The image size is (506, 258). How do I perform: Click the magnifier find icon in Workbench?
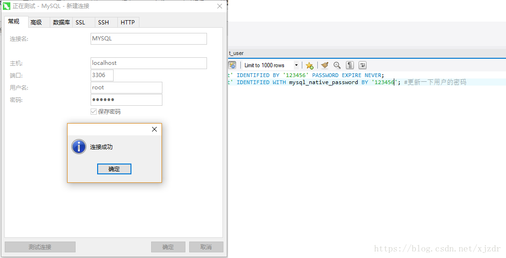pos(337,65)
